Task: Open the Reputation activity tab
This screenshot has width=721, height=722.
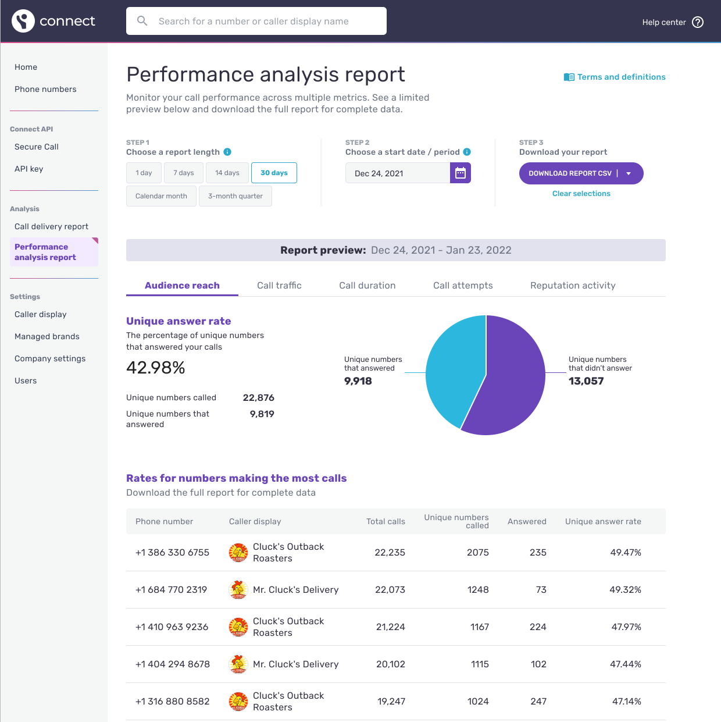Action: tap(572, 286)
